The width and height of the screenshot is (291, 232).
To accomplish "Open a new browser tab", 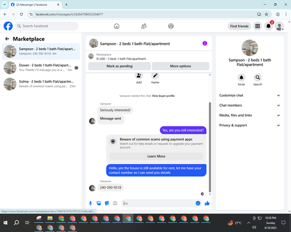I will [x=66, y=5].
